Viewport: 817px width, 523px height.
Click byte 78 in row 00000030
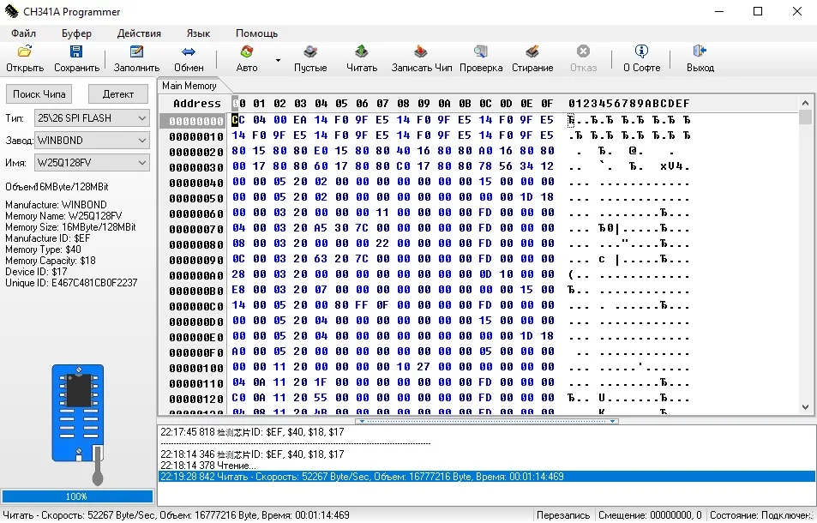coord(485,166)
